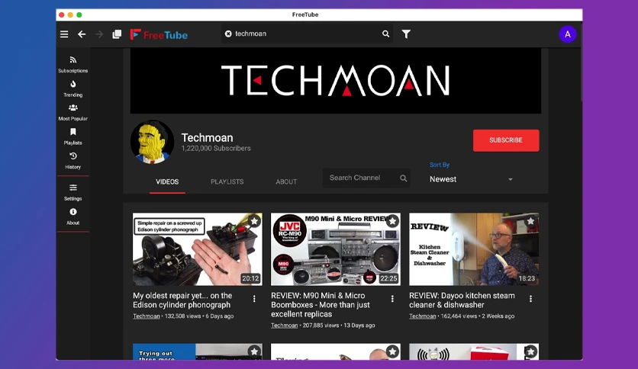Go back with the left arrow
The image size is (638, 369).
[x=82, y=34]
